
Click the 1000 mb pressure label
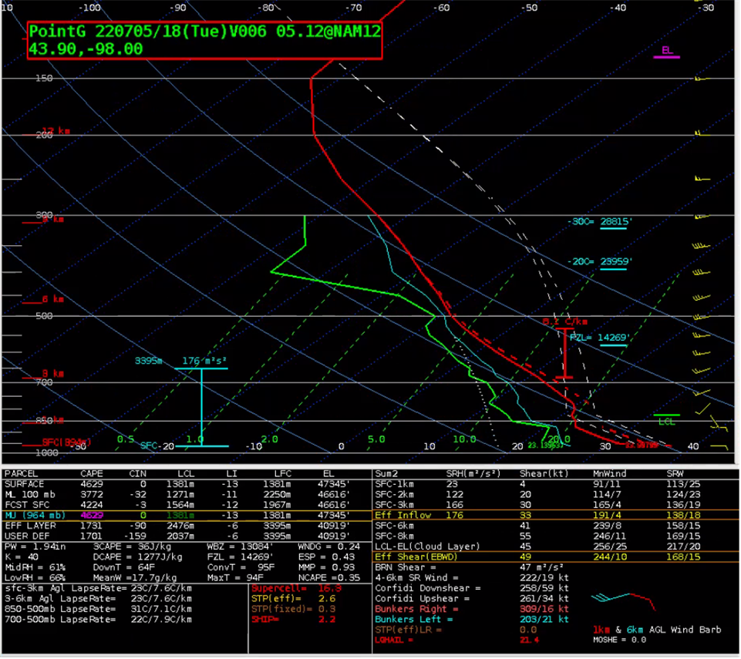click(x=46, y=452)
